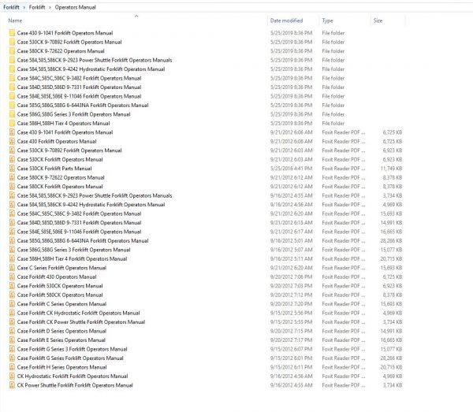Select file name Case Forklift 580CK Operators Manual
Viewport: 473px width, 412px height.
(60, 295)
